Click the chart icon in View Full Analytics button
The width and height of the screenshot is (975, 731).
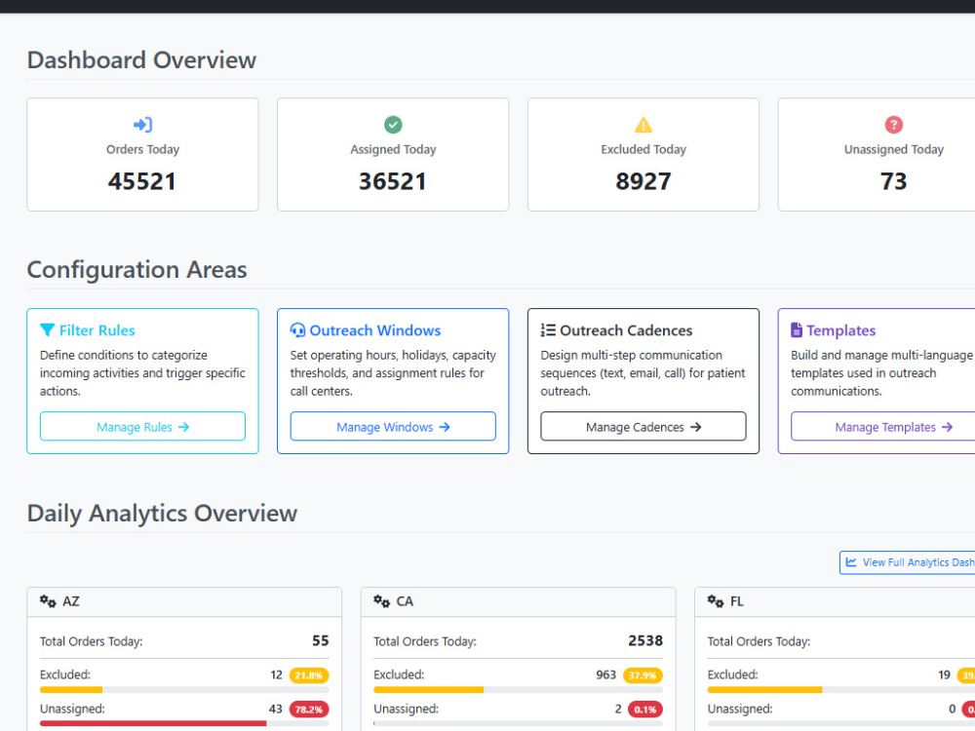point(851,562)
